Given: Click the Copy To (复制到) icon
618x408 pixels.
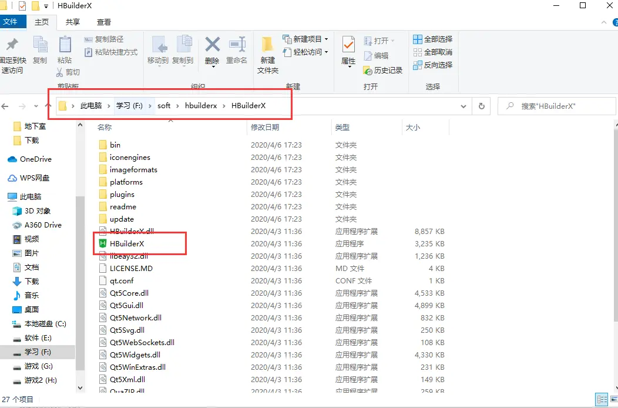Looking at the screenshot, I should [183, 45].
